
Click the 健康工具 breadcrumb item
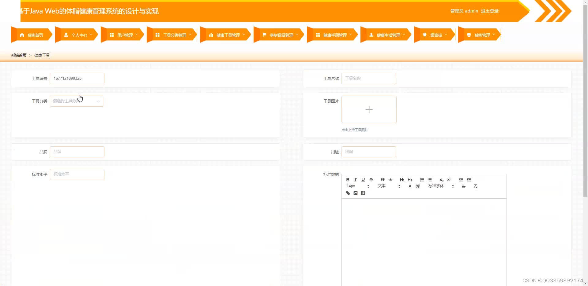[x=42, y=55]
